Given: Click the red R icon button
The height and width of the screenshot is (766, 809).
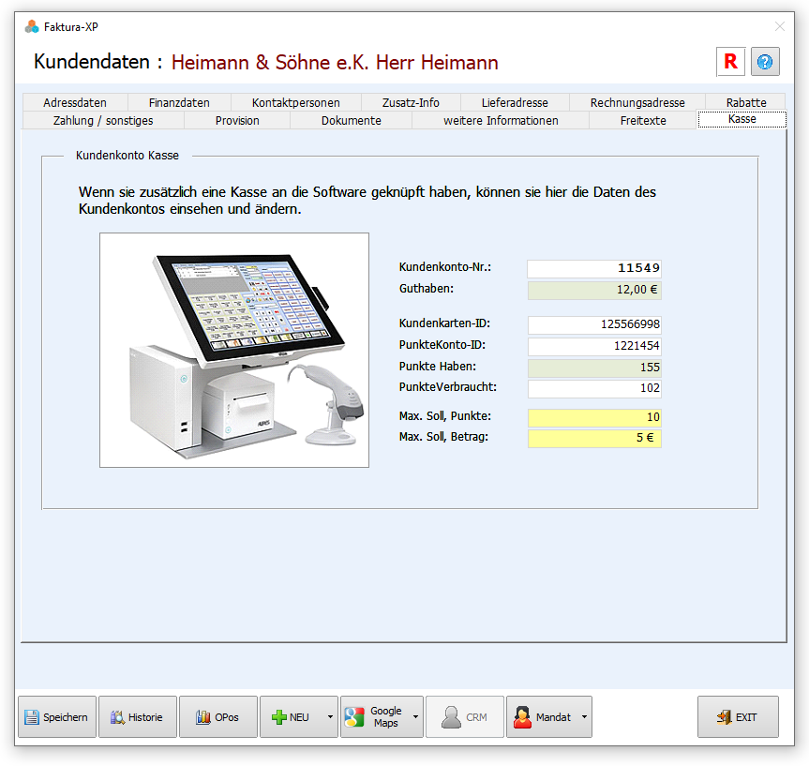Looking at the screenshot, I should click(x=730, y=62).
